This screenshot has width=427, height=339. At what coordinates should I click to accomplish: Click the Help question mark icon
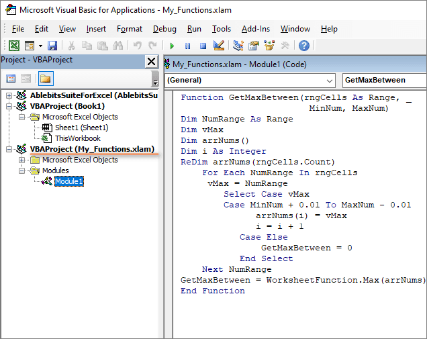click(x=304, y=46)
